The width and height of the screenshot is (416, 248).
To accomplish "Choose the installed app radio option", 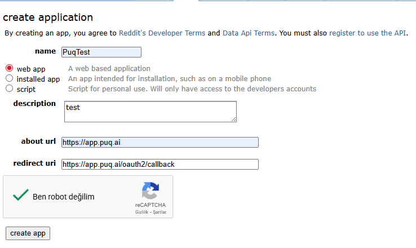I will pos(10,78).
